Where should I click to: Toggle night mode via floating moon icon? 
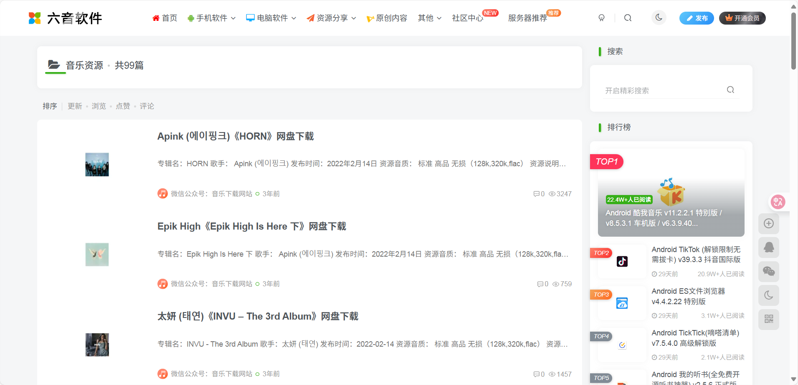(x=769, y=295)
